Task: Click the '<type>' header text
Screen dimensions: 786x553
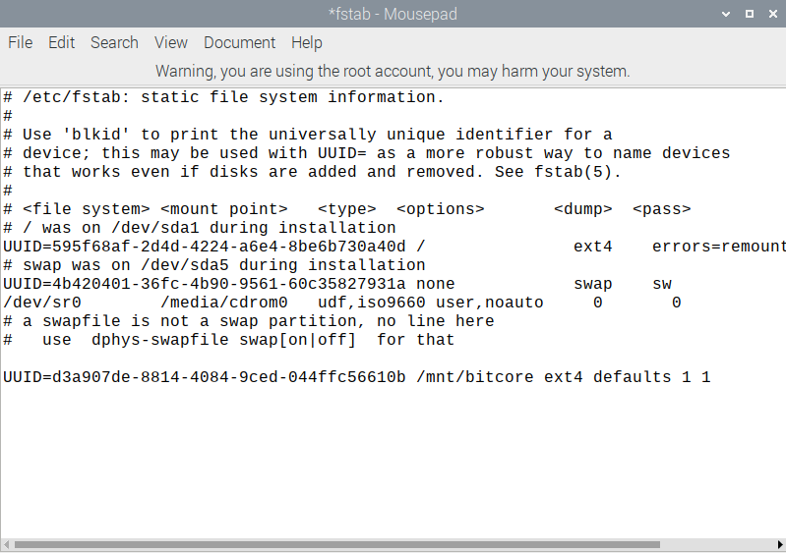Action: [347, 208]
